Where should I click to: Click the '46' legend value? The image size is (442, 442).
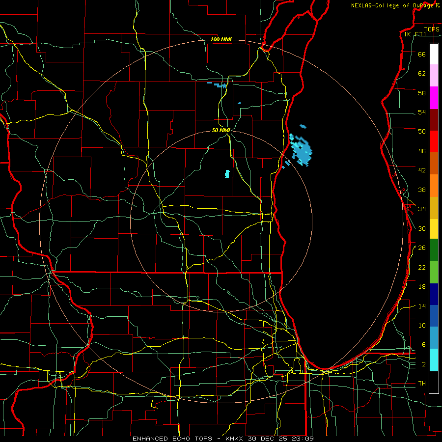422,151
